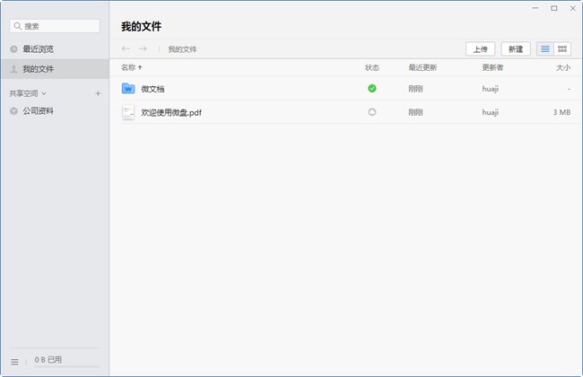Sort by 更新者 column header

(492, 67)
